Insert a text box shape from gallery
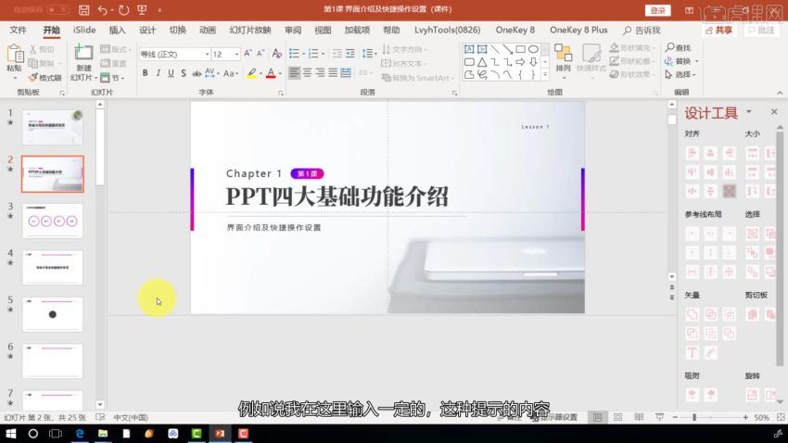Image resolution: width=788 pixels, height=443 pixels. click(x=469, y=49)
